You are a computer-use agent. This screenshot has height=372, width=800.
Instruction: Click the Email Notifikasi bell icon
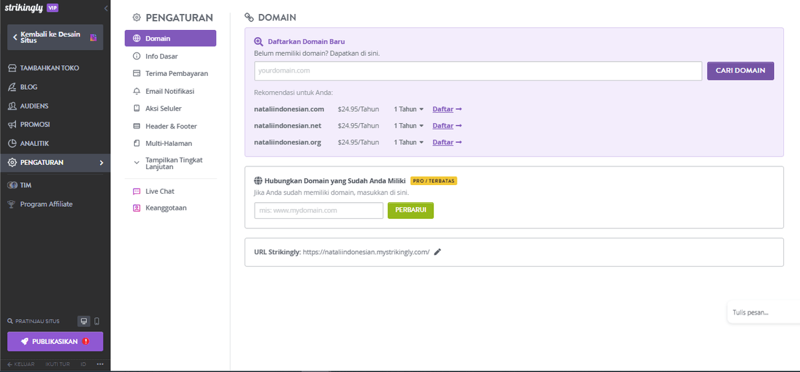click(x=137, y=91)
